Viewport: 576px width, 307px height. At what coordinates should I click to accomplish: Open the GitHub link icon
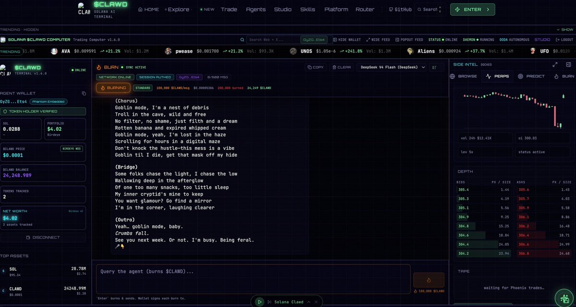(x=391, y=10)
